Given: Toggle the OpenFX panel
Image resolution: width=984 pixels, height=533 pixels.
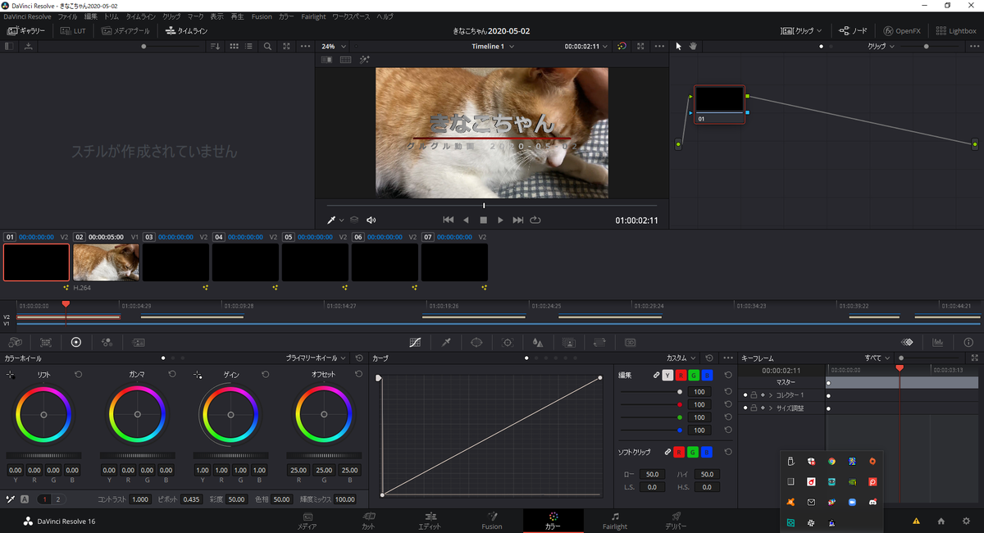Looking at the screenshot, I should click(902, 30).
